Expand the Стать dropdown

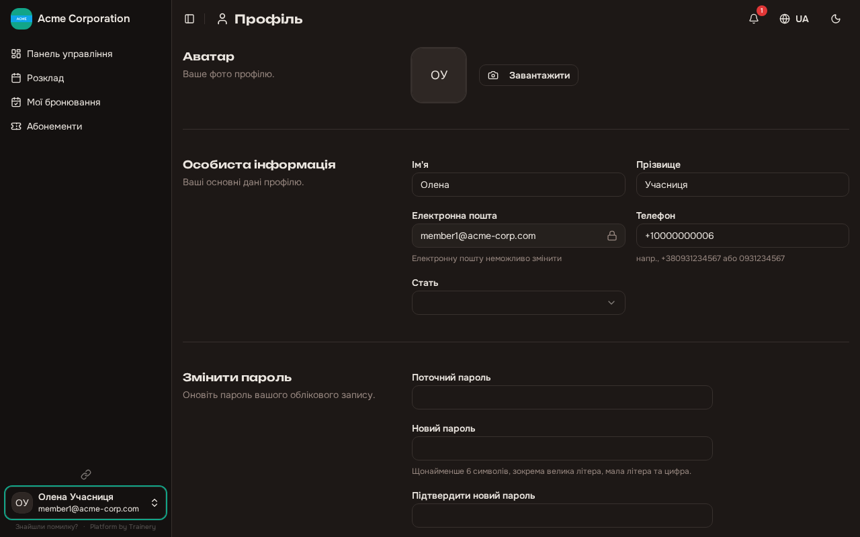[x=519, y=303]
